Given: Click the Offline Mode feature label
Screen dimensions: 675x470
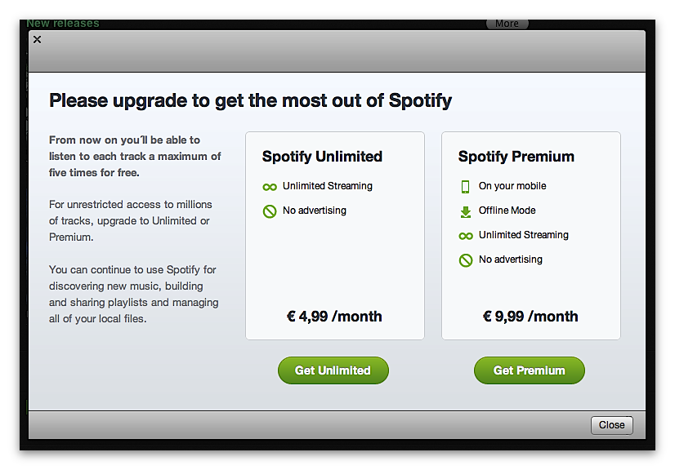Looking at the screenshot, I should (507, 211).
